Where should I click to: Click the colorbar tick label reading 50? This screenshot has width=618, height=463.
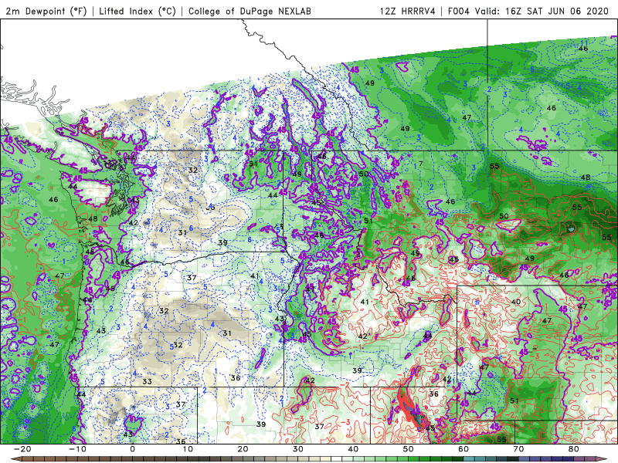[x=409, y=449]
